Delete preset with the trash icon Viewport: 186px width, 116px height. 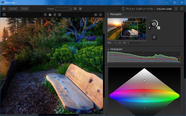point(80,9)
